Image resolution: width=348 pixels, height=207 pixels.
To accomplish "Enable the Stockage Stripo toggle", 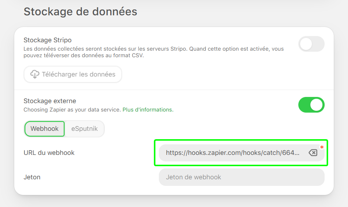I will click(x=311, y=44).
